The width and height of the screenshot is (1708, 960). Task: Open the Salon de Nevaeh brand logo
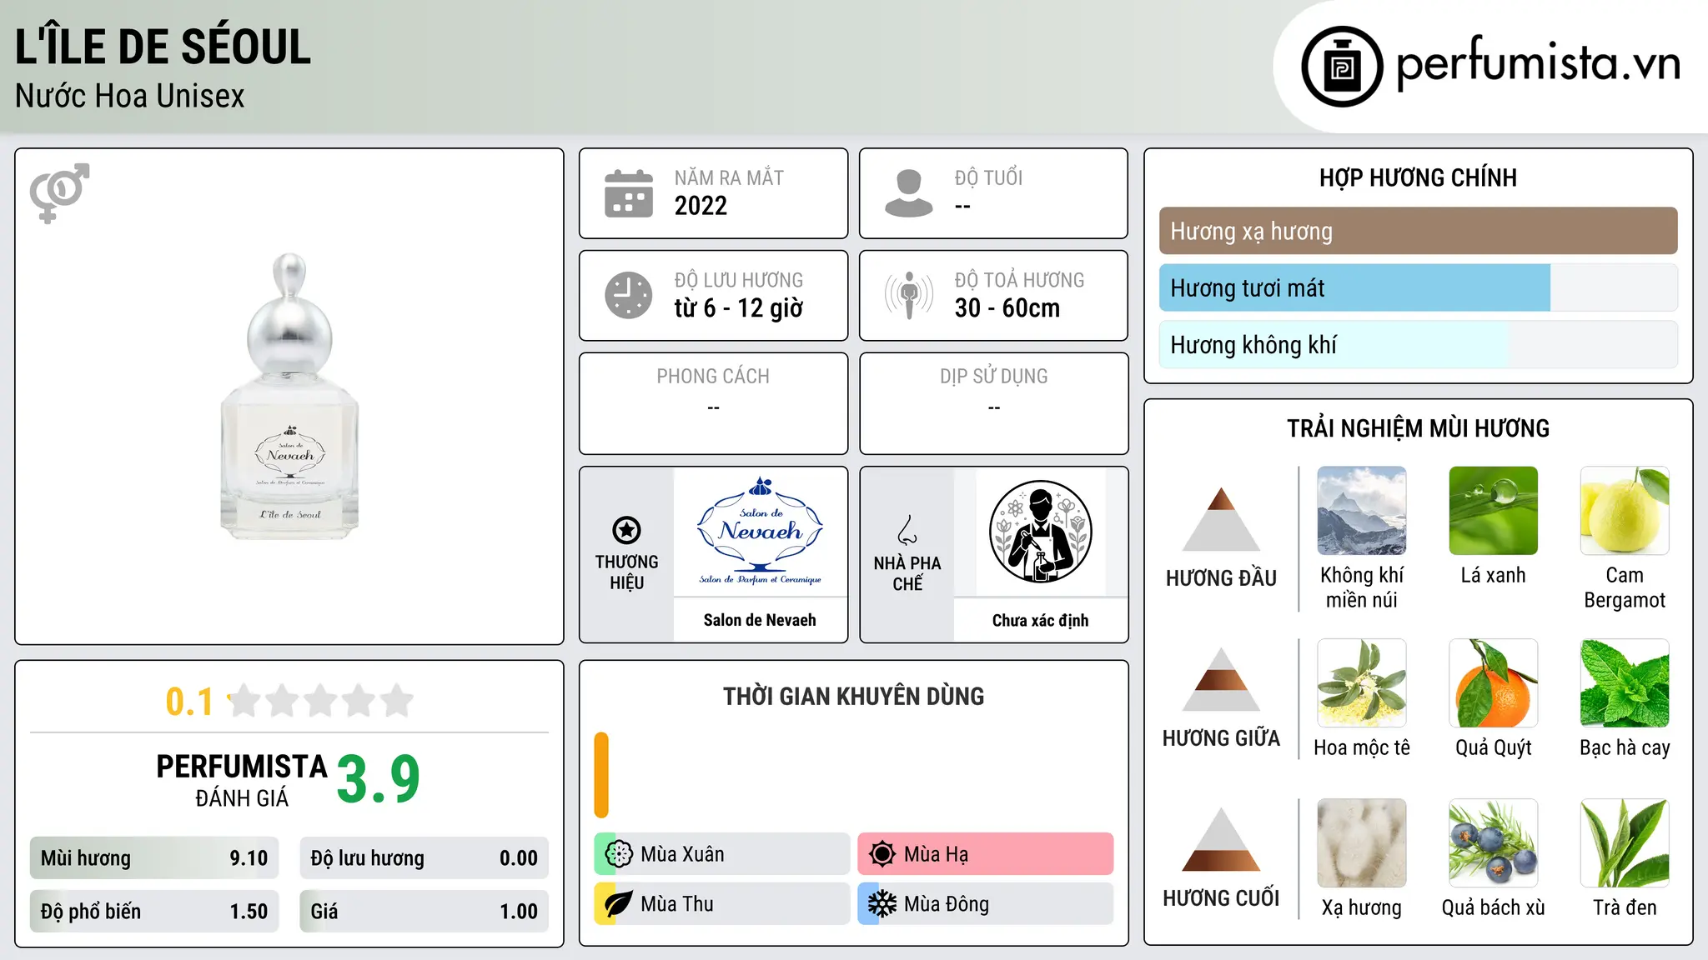[760, 532]
